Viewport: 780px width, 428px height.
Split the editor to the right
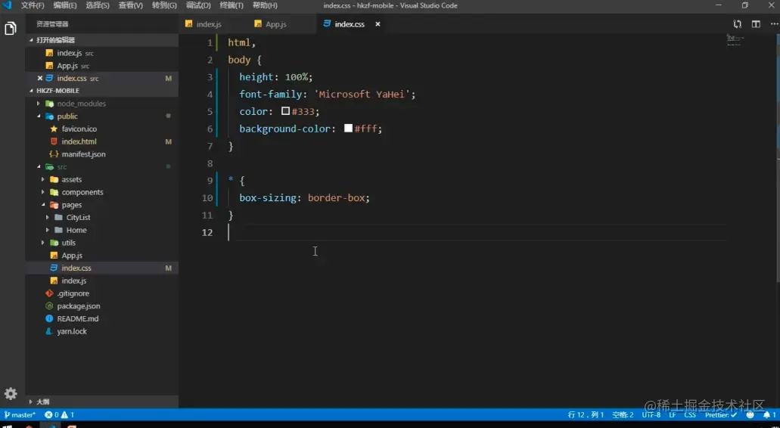click(x=756, y=24)
